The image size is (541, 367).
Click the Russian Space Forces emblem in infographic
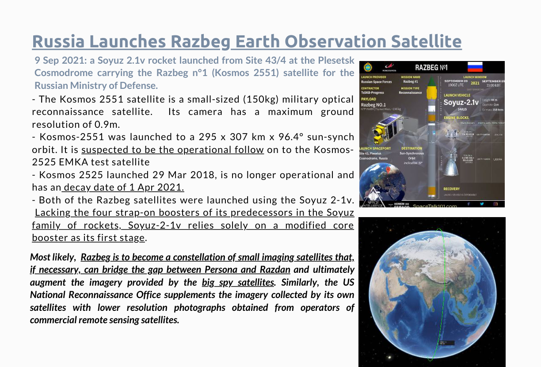coord(368,67)
